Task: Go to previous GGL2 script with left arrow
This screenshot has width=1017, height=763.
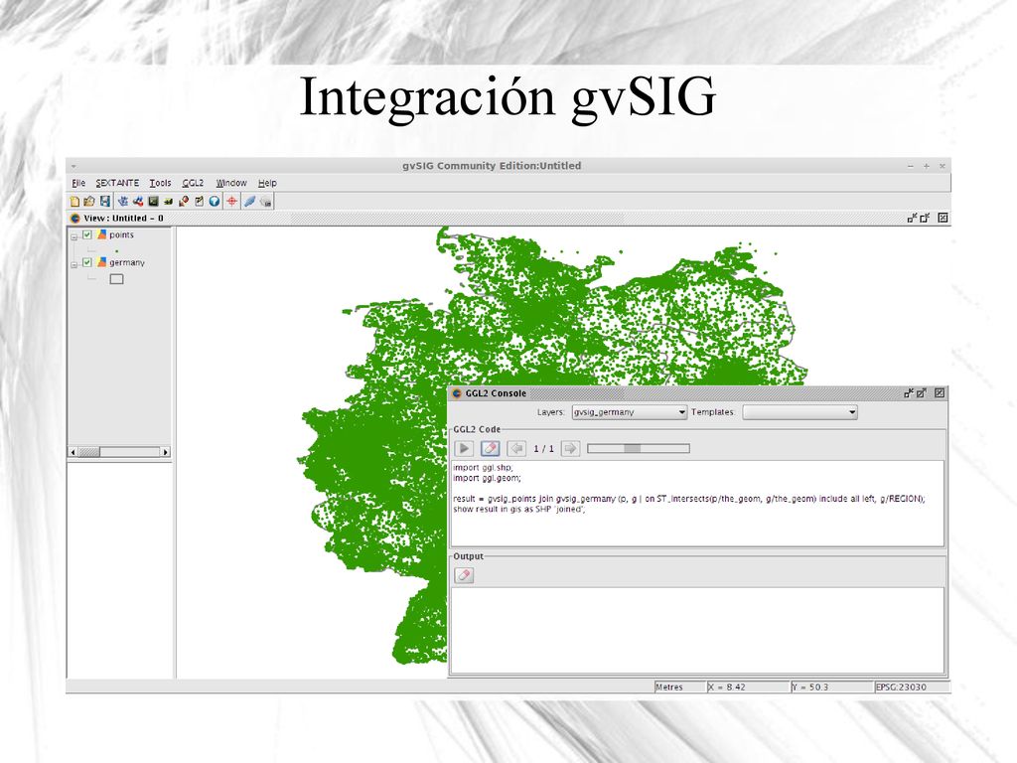Action: (516, 448)
